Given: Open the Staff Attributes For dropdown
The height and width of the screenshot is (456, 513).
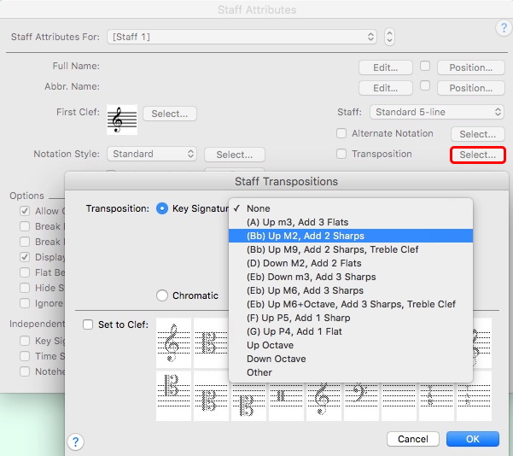Looking at the screenshot, I should pyautogui.click(x=242, y=38).
